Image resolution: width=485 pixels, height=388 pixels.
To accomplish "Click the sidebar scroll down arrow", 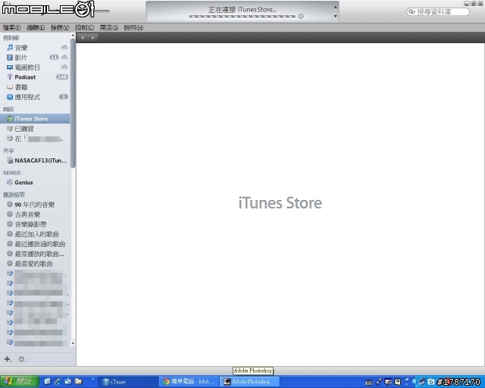I will tap(73, 343).
